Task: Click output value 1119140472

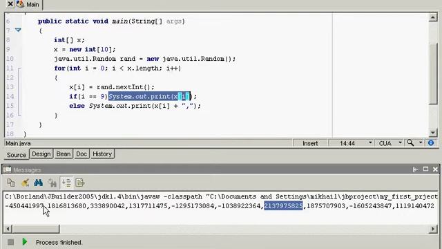Action: pyautogui.click(x=415, y=206)
